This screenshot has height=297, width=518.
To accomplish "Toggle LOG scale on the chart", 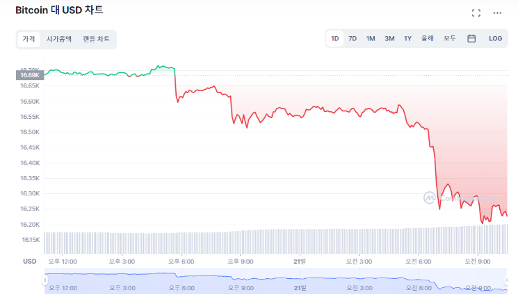I will point(495,38).
